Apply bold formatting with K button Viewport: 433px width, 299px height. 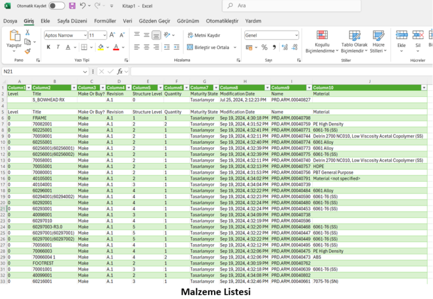click(x=48, y=47)
